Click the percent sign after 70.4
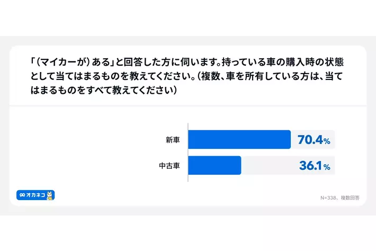This screenshot has height=251, width=376. 327,142
